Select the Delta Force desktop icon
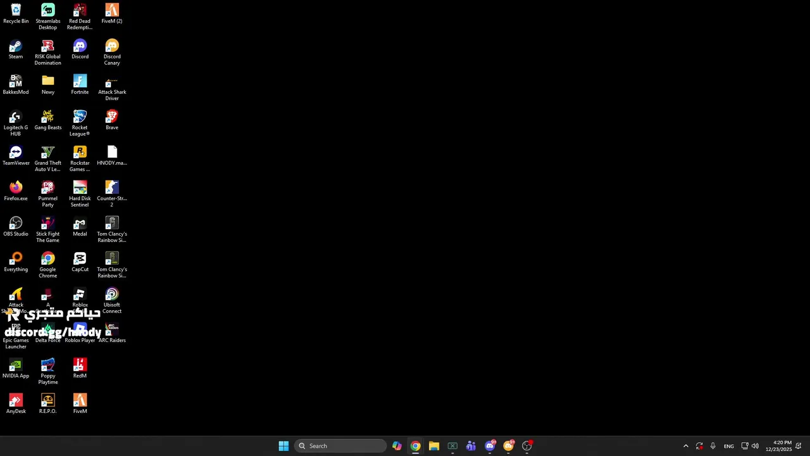 47,333
